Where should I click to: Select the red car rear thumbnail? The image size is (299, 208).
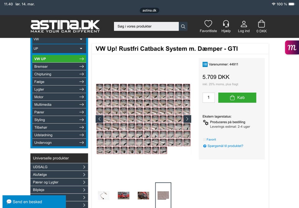pyautogui.click(x=124, y=196)
